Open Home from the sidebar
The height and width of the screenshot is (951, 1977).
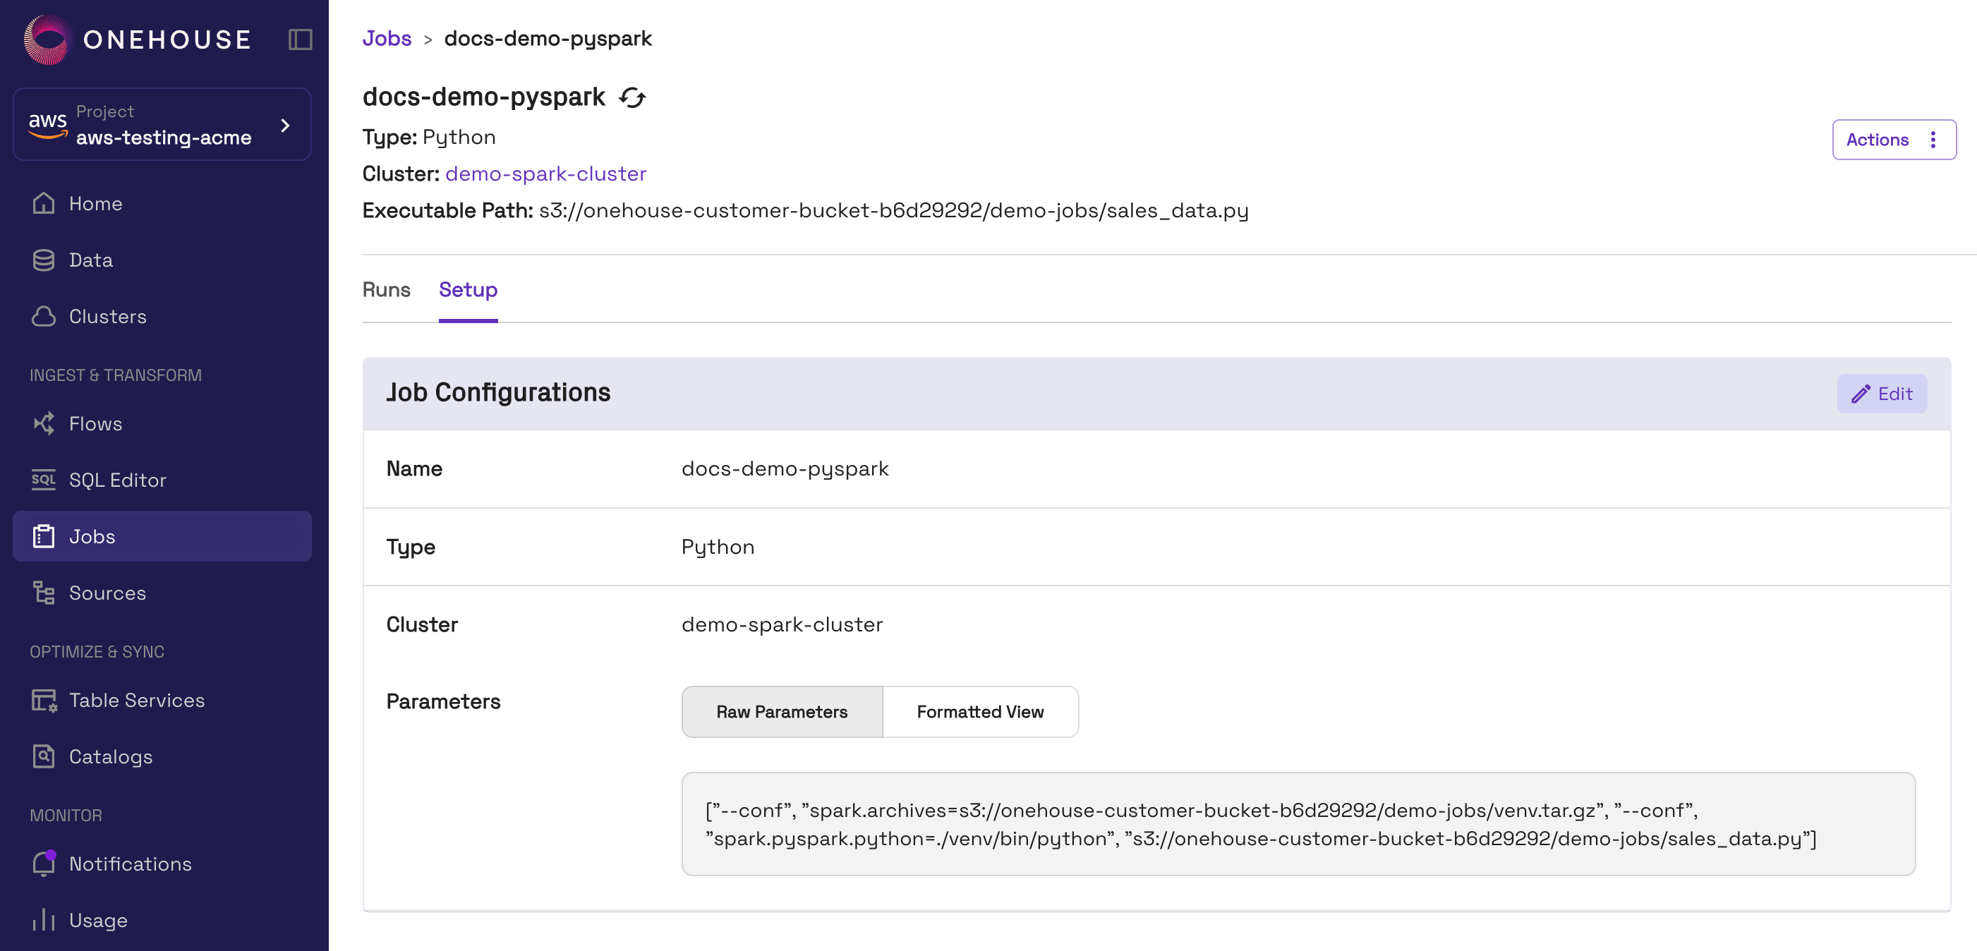[x=95, y=203]
